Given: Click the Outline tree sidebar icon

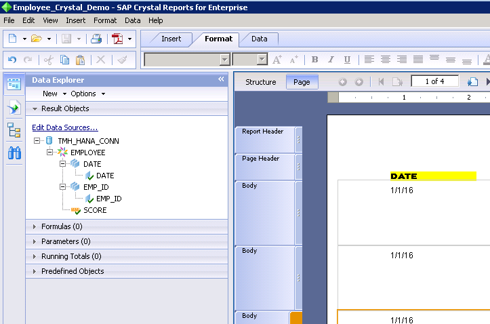Looking at the screenshot, I should [14, 130].
